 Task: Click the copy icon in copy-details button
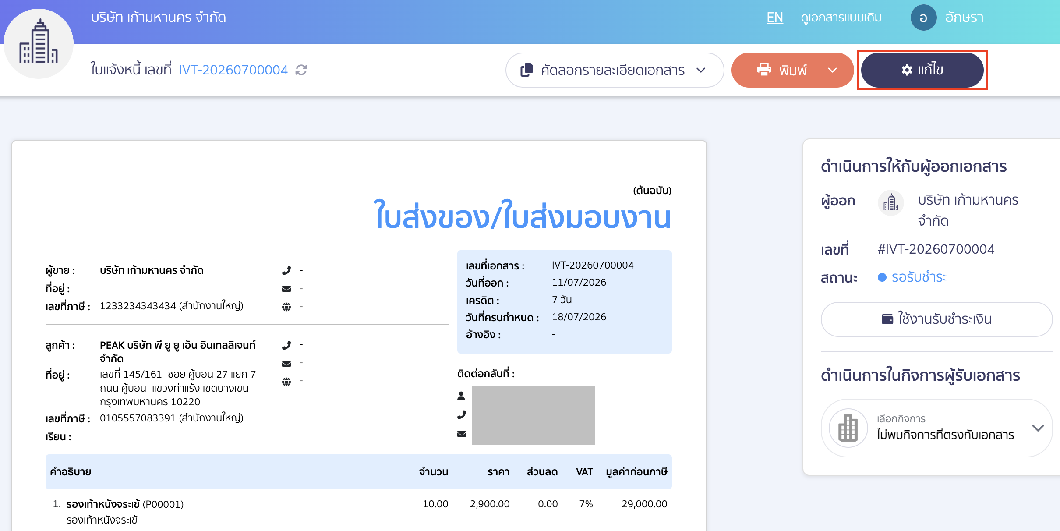[526, 70]
